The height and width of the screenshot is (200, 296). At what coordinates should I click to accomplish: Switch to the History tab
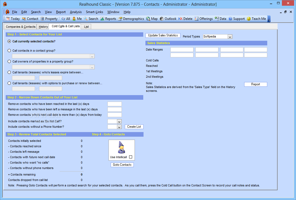(x=43, y=27)
